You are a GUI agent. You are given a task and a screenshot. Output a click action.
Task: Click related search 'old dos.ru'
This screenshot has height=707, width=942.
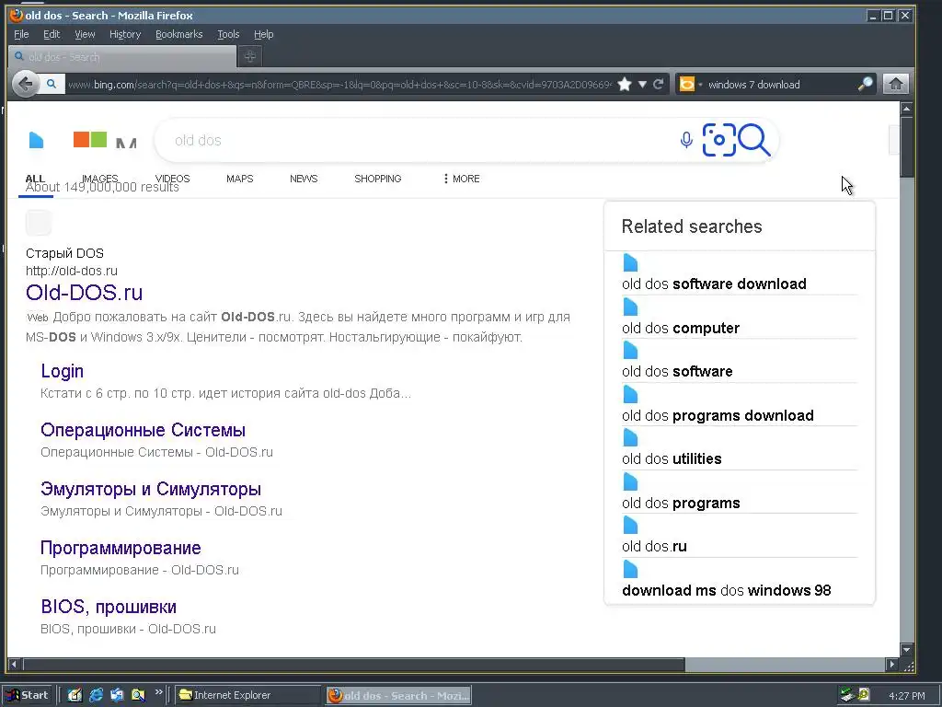[x=654, y=546]
